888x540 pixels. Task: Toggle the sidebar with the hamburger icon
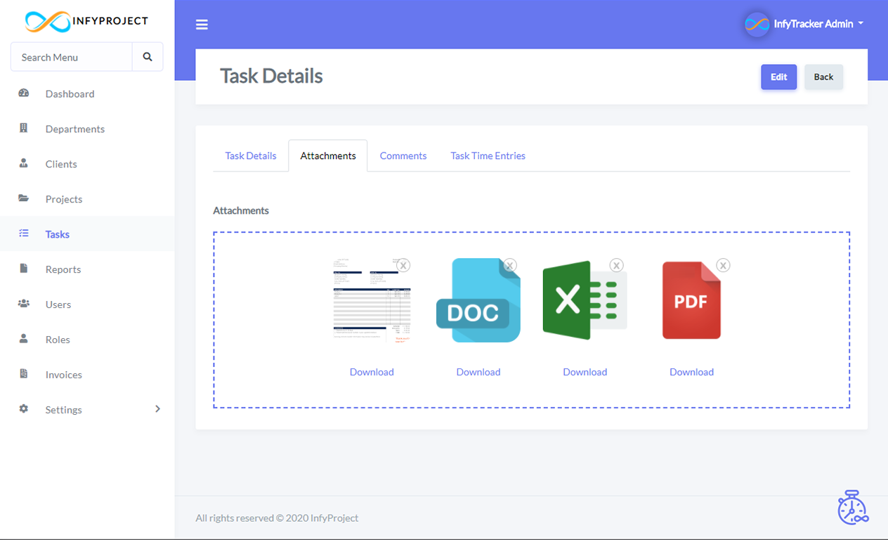pyautogui.click(x=202, y=24)
